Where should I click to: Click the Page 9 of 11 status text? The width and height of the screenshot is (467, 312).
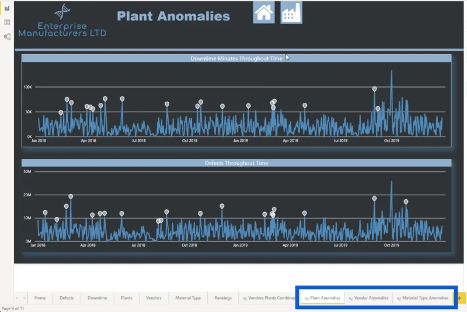click(x=13, y=308)
